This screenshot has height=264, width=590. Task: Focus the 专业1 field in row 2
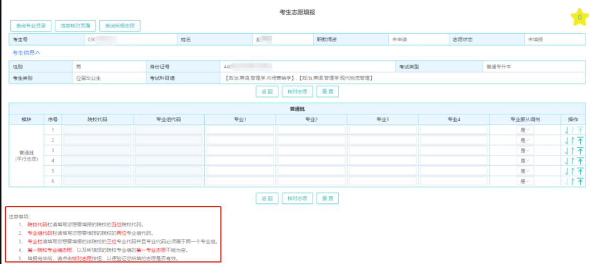[240, 140]
